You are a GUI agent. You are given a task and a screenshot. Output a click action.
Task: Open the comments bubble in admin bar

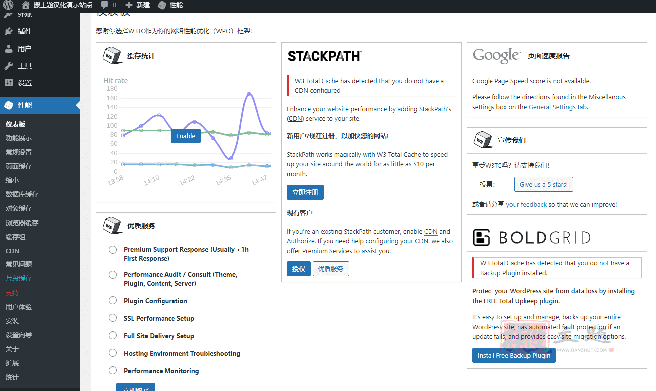point(108,5)
